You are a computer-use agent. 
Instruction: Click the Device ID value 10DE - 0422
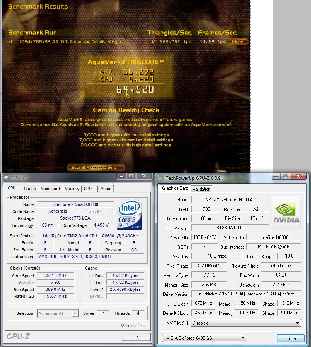coord(205,237)
